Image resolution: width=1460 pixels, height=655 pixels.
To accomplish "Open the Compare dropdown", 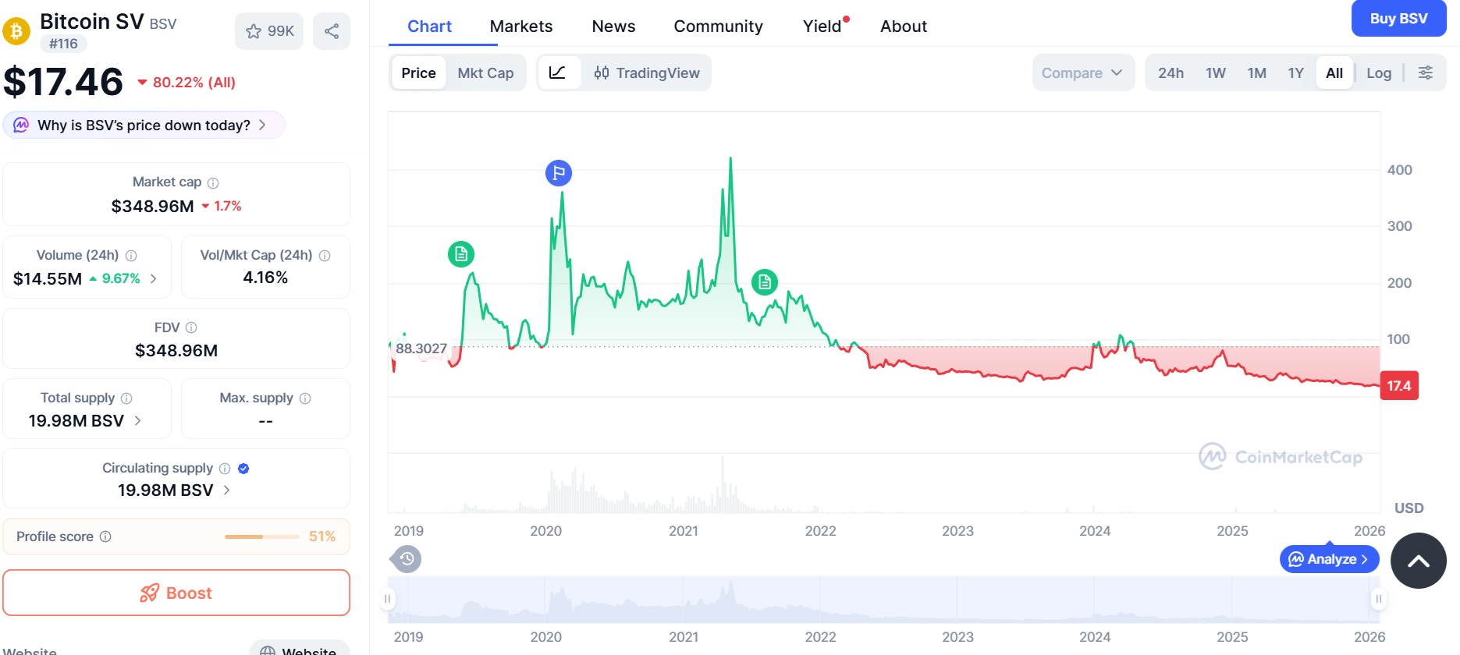I will click(1083, 73).
